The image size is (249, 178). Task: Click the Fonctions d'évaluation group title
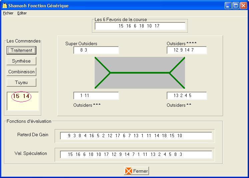click(x=29, y=121)
